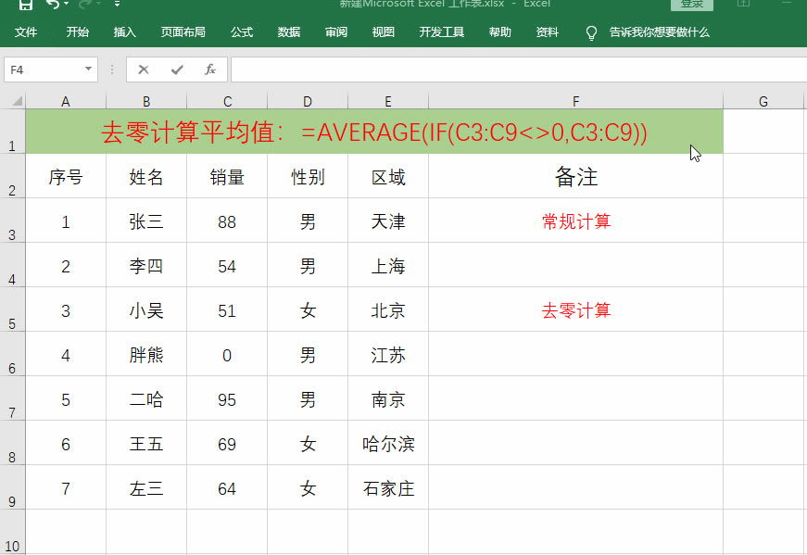The width and height of the screenshot is (807, 555).
Task: Click the 序号 header cell
Action: point(66,176)
